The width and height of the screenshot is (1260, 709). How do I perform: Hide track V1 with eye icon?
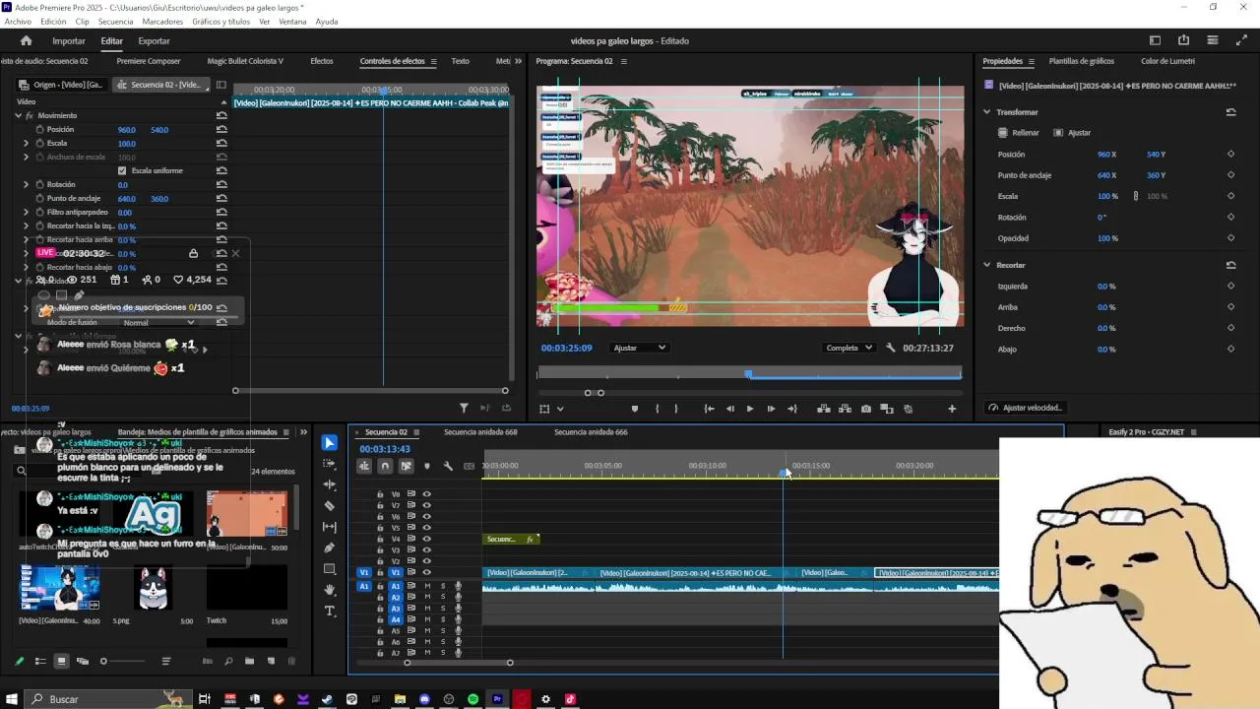tap(426, 572)
